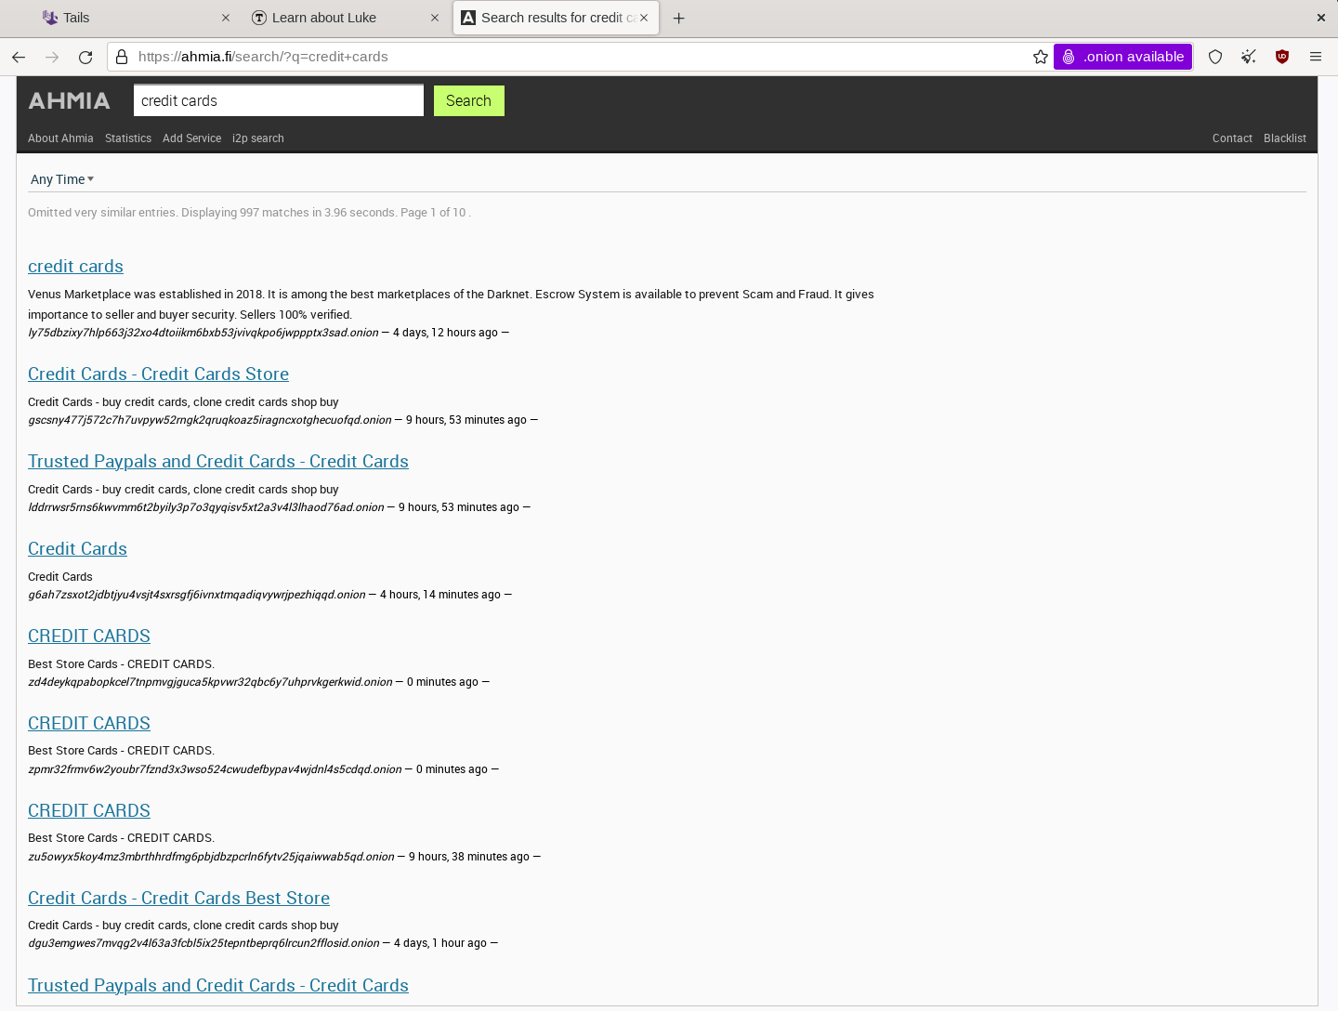Screen dimensions: 1338x1011
Task: Click the AHMIA logo
Action: pos(70,100)
